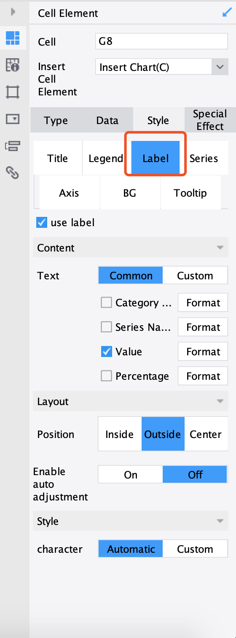The height and width of the screenshot is (638, 236).
Task: Collapse the Layout section arrow
Action: (220, 401)
